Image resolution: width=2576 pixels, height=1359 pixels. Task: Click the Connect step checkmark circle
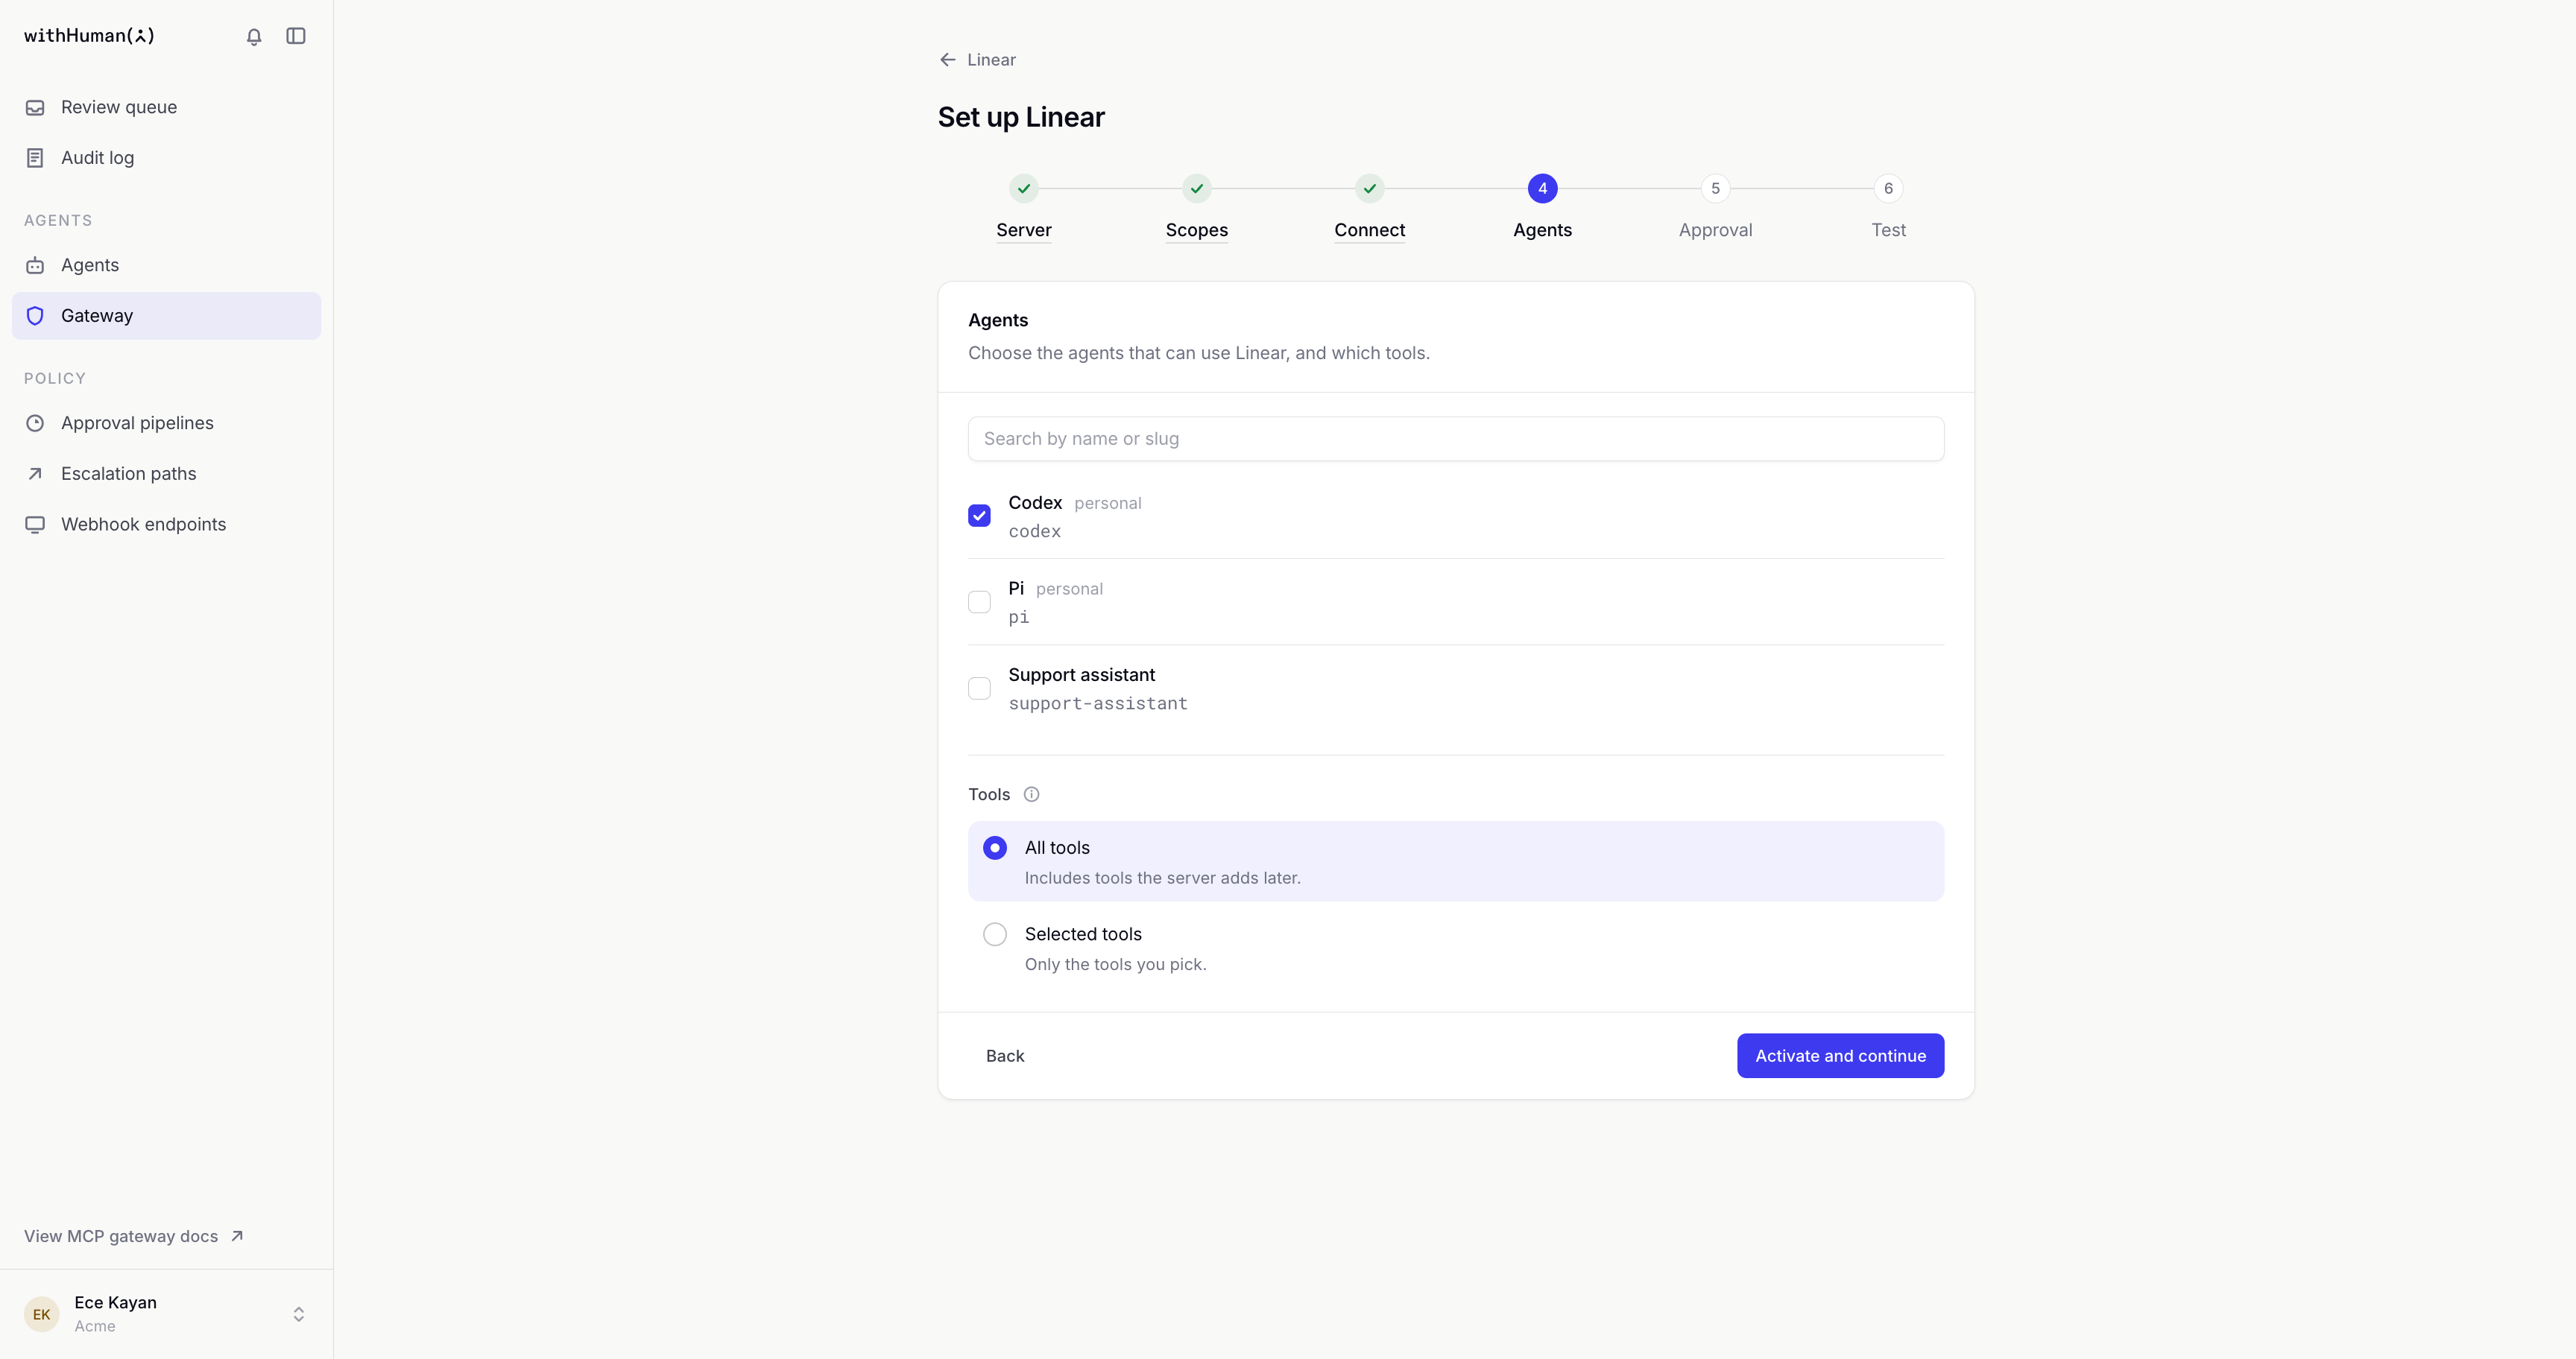pos(1370,189)
